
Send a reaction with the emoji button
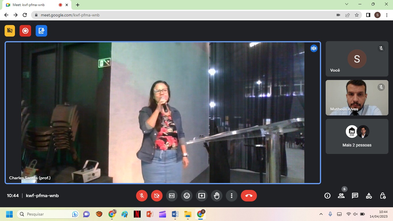coord(187,196)
